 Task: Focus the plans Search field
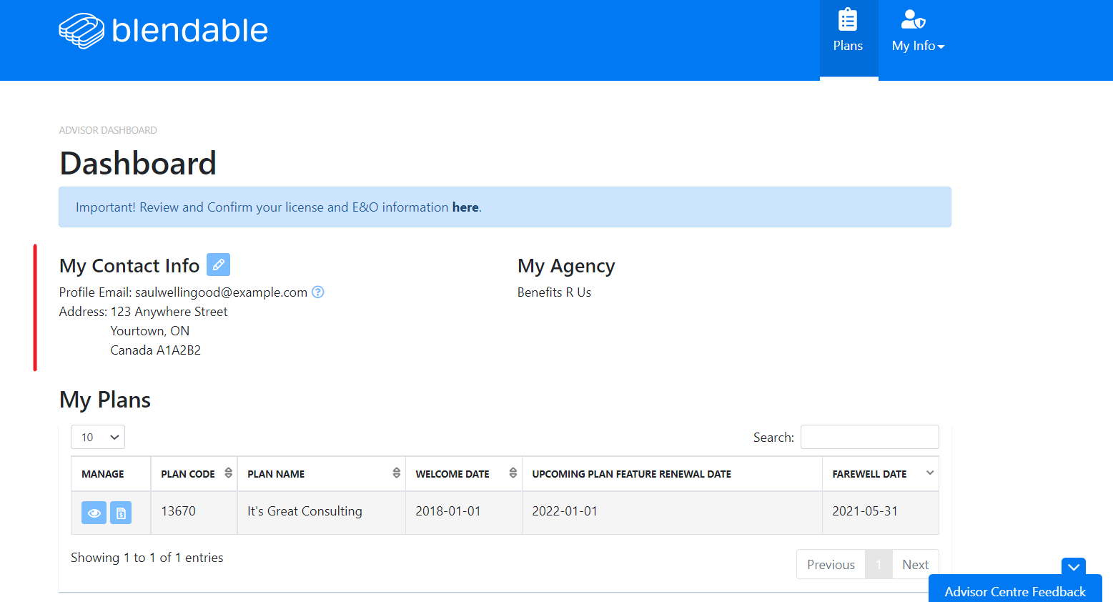869,437
